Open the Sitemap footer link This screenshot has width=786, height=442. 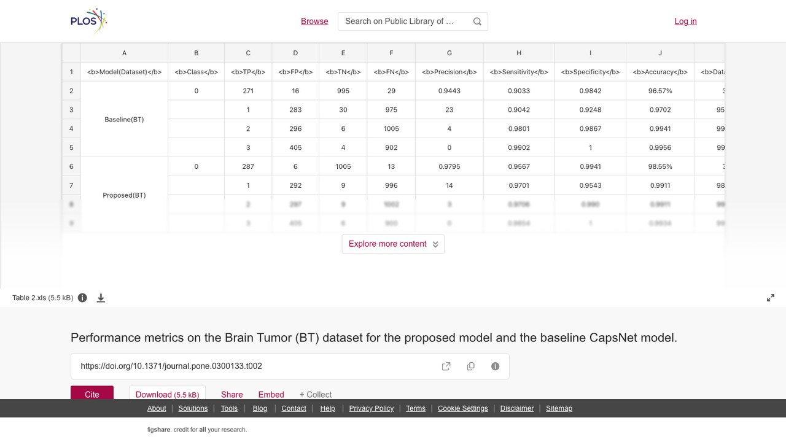click(559, 408)
